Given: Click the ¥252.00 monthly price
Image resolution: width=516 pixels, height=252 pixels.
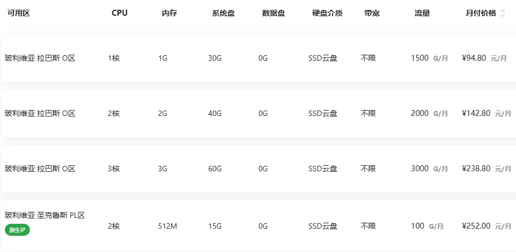Looking at the screenshot, I should tap(476, 226).
